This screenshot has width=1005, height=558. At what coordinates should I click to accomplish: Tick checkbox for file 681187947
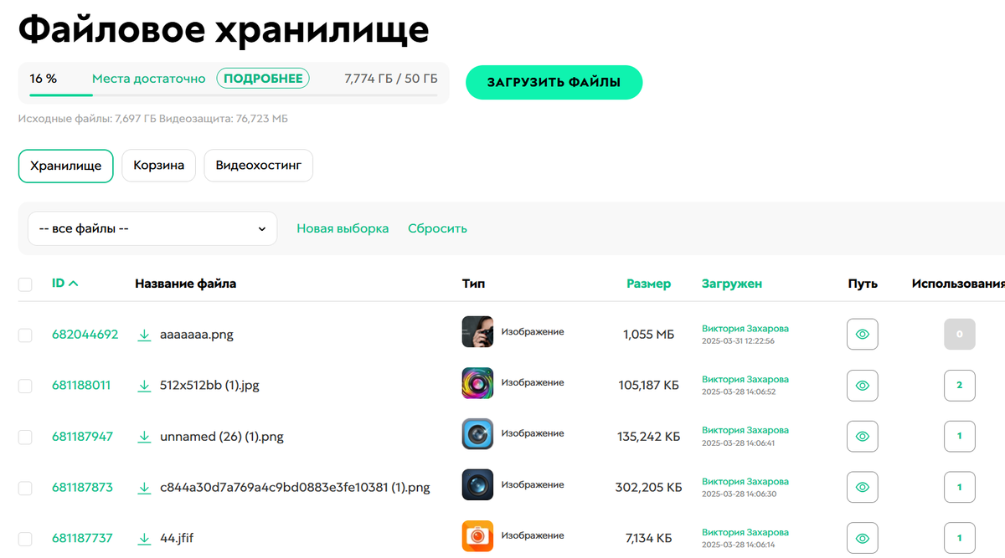(x=25, y=438)
